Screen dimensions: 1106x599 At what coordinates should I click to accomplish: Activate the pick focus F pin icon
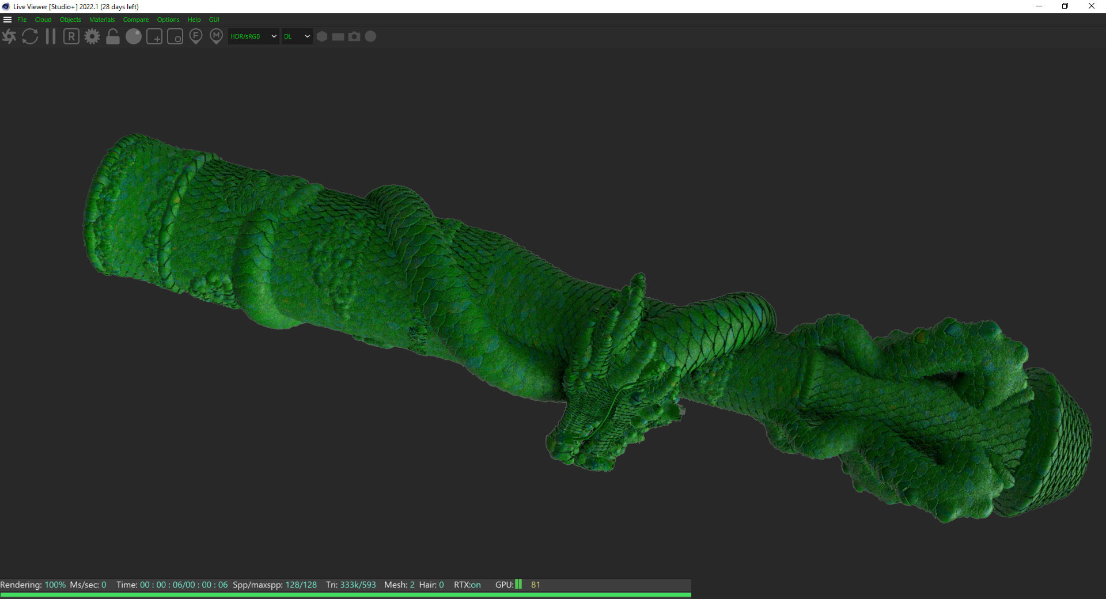(196, 37)
